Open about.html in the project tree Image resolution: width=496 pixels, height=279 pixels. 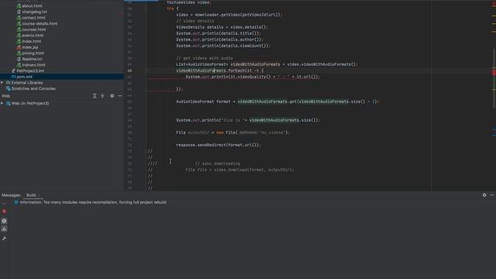tap(32, 5)
